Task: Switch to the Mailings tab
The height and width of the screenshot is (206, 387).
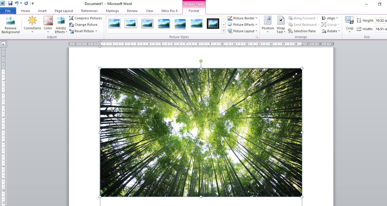Action: (112, 11)
